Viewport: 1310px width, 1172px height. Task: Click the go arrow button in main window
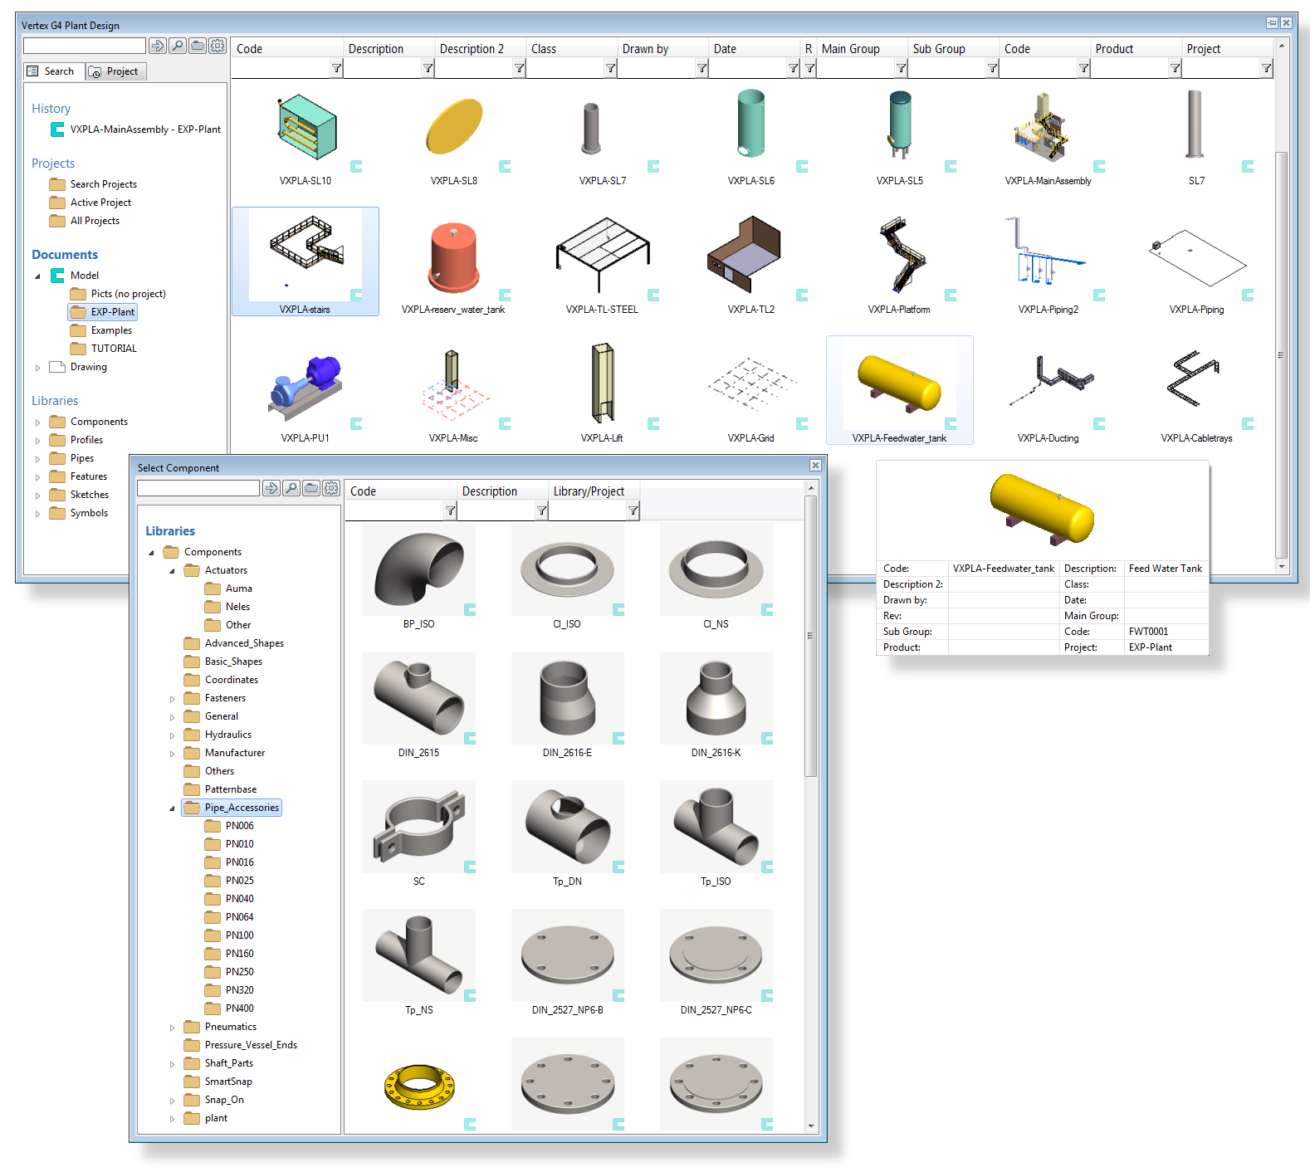click(x=157, y=46)
